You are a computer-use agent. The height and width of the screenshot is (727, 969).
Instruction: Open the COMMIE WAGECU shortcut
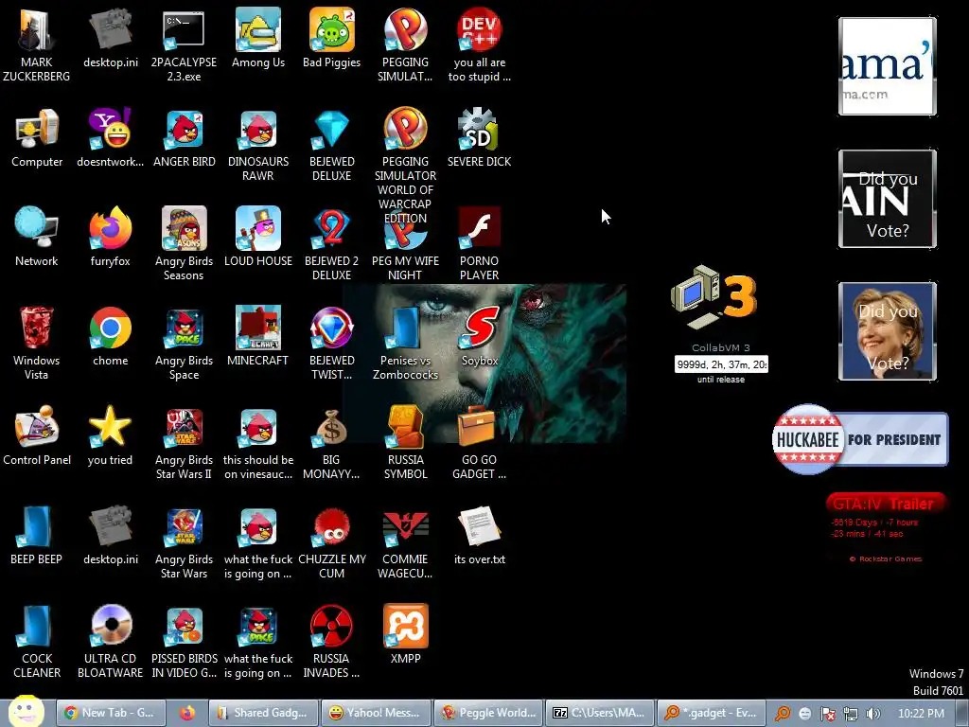point(405,542)
